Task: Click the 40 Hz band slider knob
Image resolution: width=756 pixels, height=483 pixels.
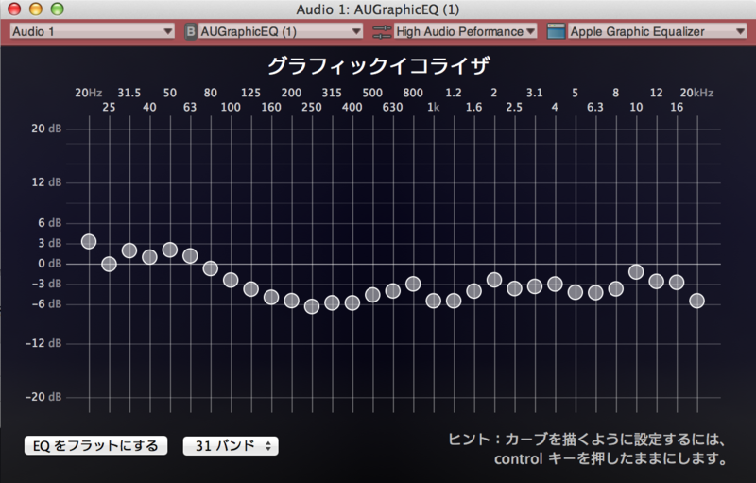Action: click(x=149, y=257)
